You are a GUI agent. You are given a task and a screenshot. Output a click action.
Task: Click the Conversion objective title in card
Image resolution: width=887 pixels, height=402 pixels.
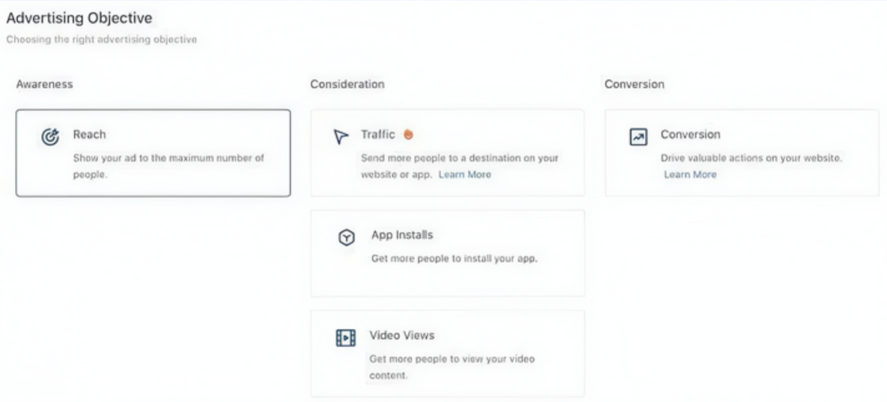(x=690, y=134)
